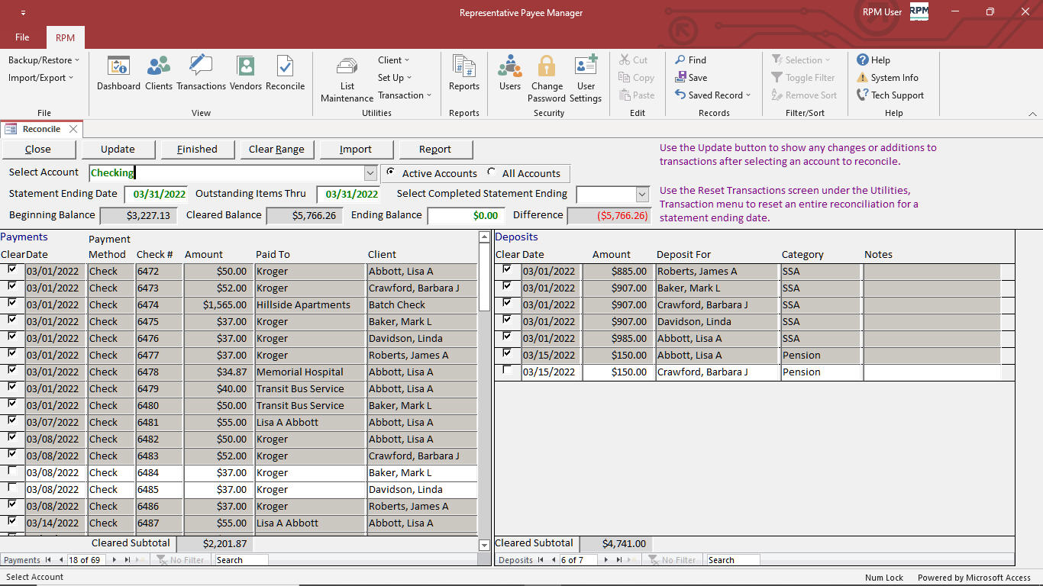1043x586 pixels.
Task: Switch to the RPM ribbon tab
Action: click(x=65, y=37)
